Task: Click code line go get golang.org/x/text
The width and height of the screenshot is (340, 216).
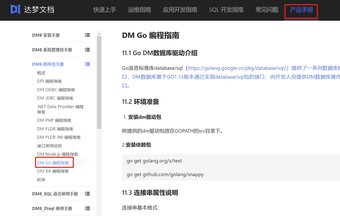Action: click(x=154, y=161)
